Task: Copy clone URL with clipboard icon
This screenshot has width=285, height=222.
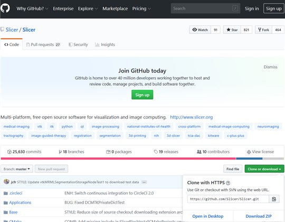Action: (x=274, y=199)
